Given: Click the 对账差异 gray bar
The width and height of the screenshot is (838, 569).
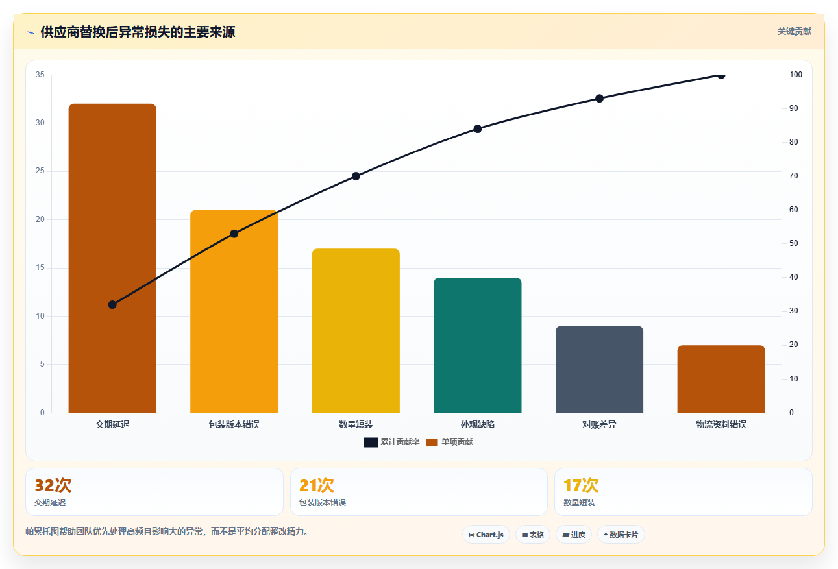Looking at the screenshot, I should 599,369.
